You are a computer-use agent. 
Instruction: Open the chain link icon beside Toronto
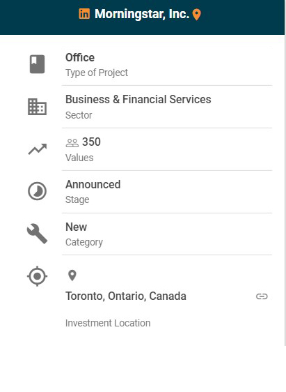(x=262, y=296)
